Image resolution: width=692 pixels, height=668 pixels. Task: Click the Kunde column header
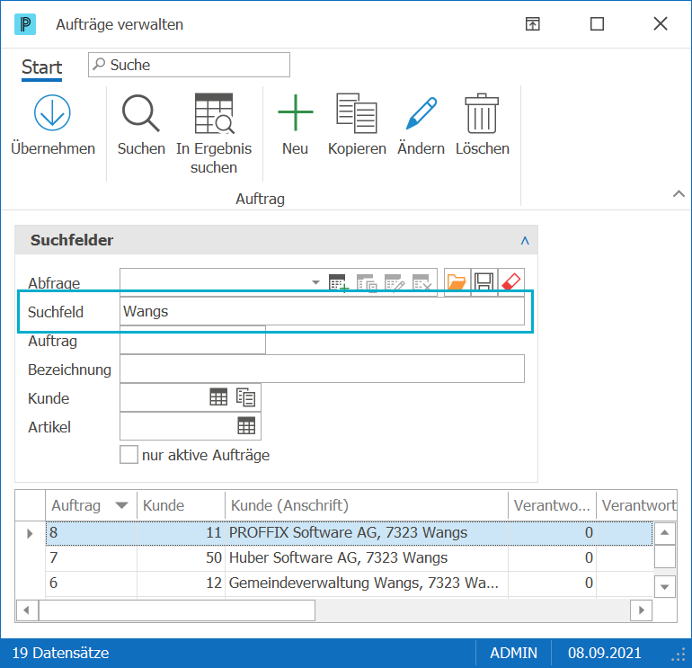[x=181, y=505]
